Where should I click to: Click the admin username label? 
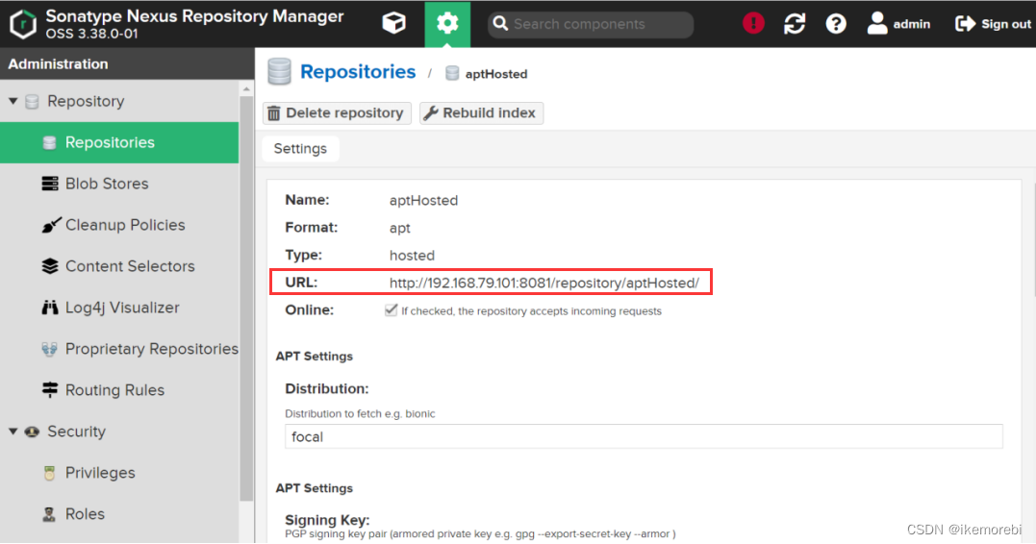tap(912, 24)
